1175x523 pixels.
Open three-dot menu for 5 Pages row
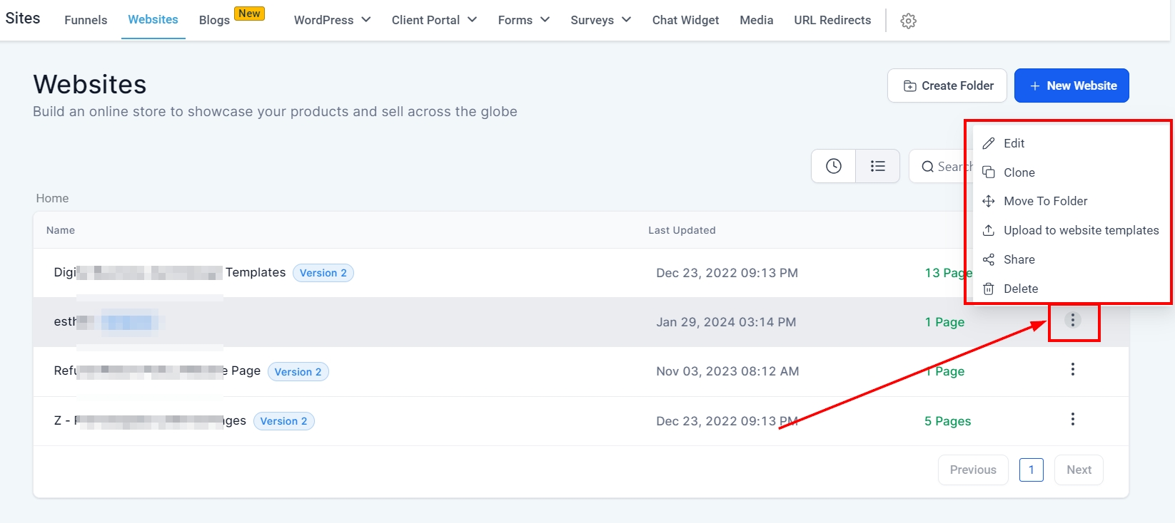(x=1072, y=420)
